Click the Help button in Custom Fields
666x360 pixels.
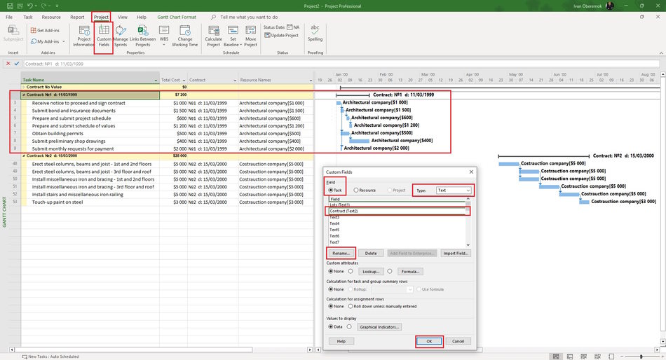tap(341, 341)
